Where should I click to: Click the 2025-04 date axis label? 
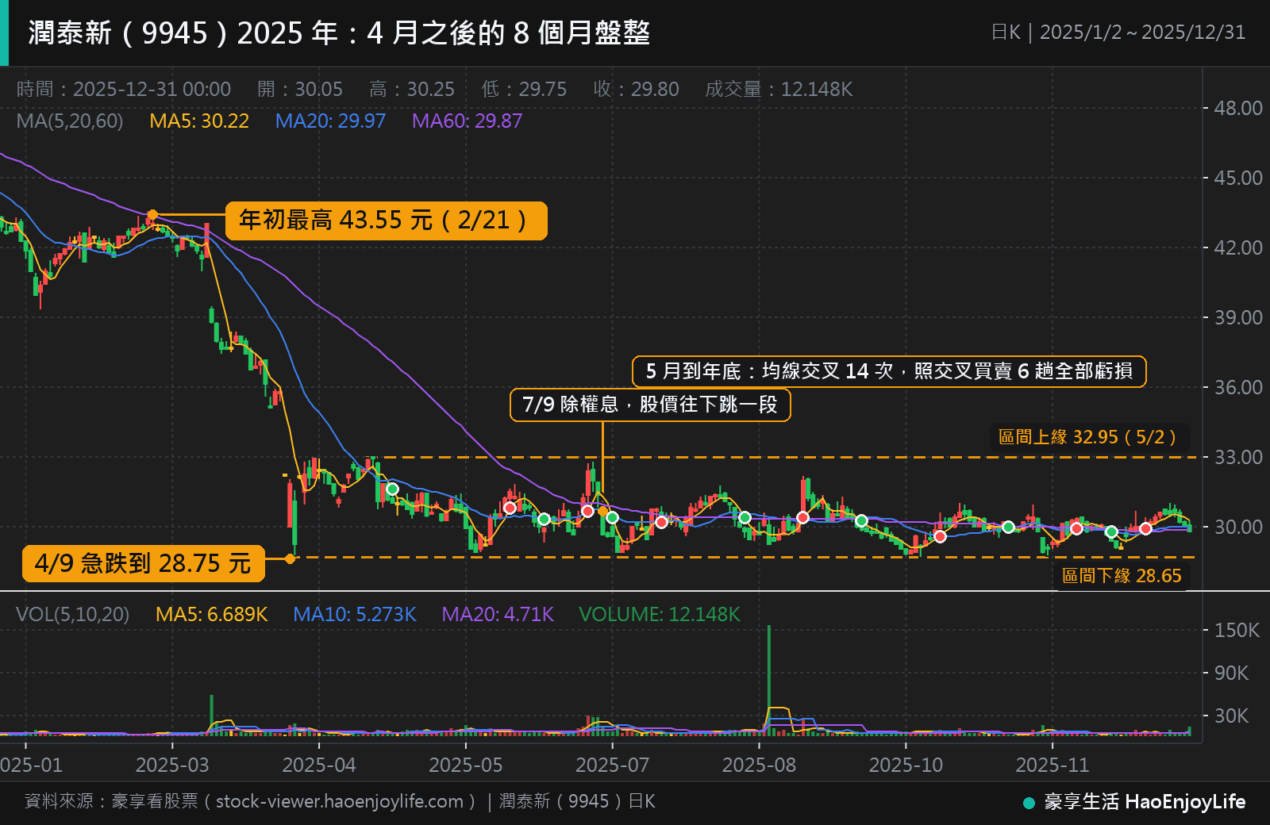[x=319, y=765]
